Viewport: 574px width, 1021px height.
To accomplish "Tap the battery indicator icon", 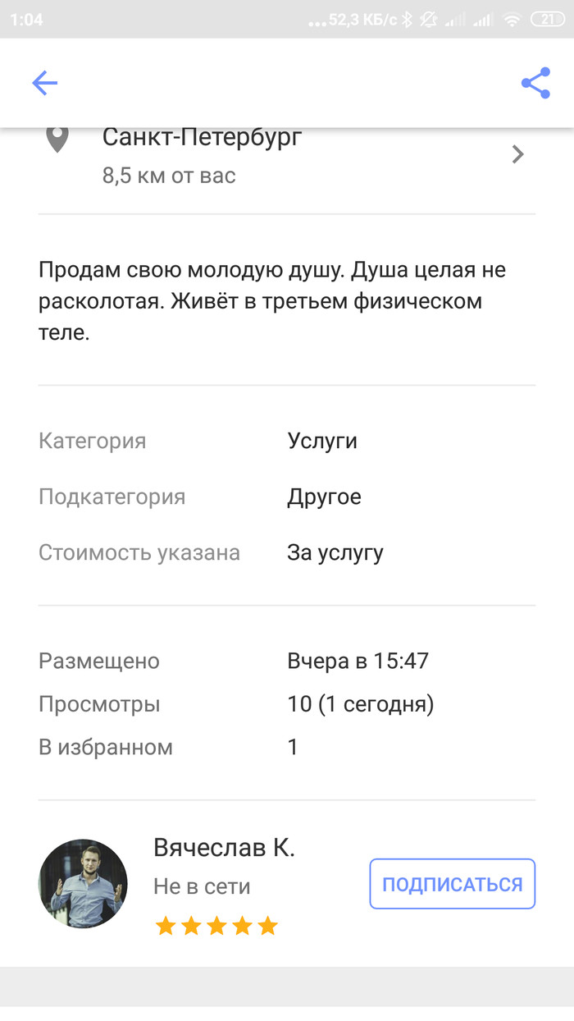I will pyautogui.click(x=548, y=19).
